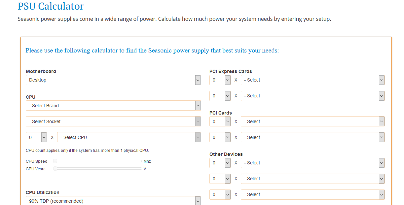Open first PCI Cards quantity dropdown

pyautogui.click(x=220, y=121)
